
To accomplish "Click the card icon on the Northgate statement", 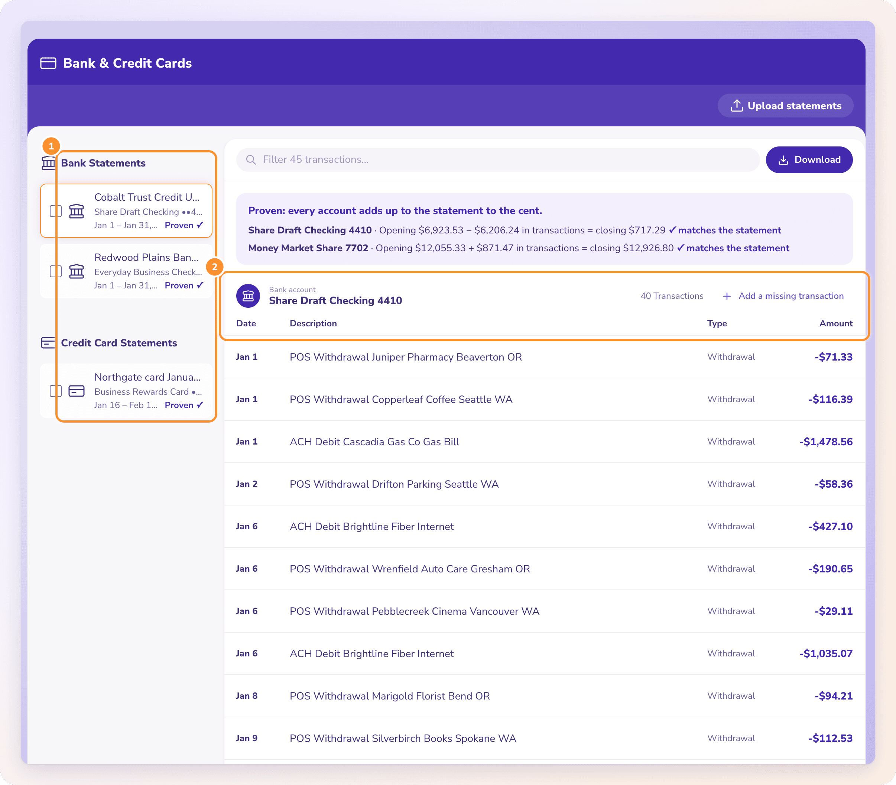I will click(77, 391).
